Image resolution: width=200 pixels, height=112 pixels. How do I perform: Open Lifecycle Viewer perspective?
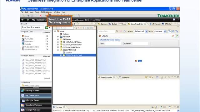tap(36, 100)
